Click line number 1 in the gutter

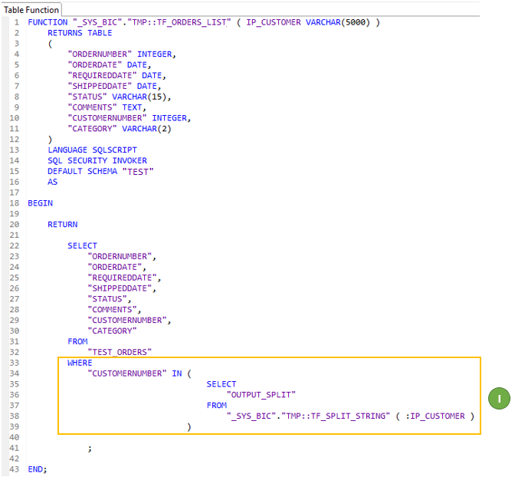click(x=16, y=22)
